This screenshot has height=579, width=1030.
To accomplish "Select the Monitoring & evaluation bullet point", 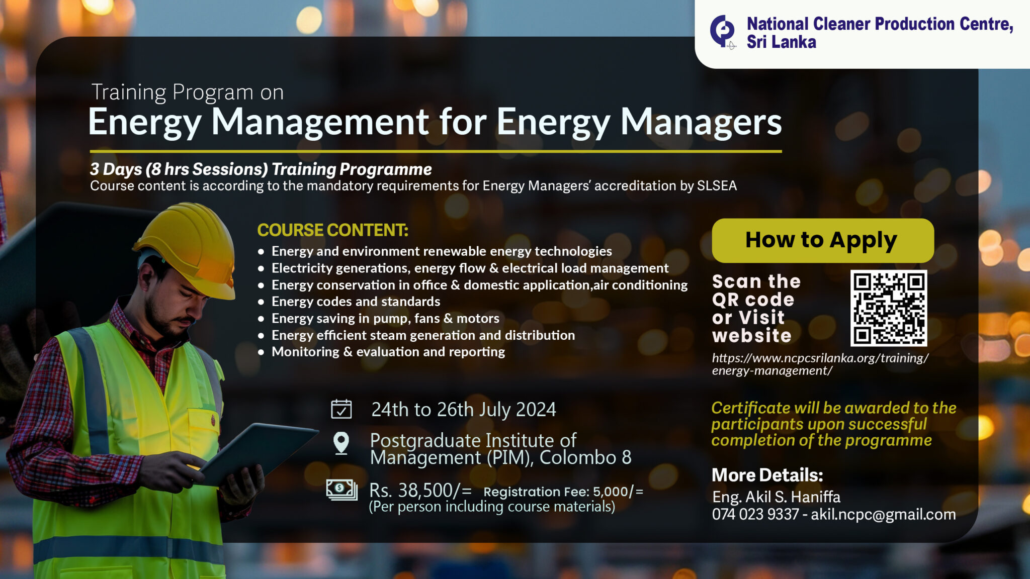I will (387, 352).
